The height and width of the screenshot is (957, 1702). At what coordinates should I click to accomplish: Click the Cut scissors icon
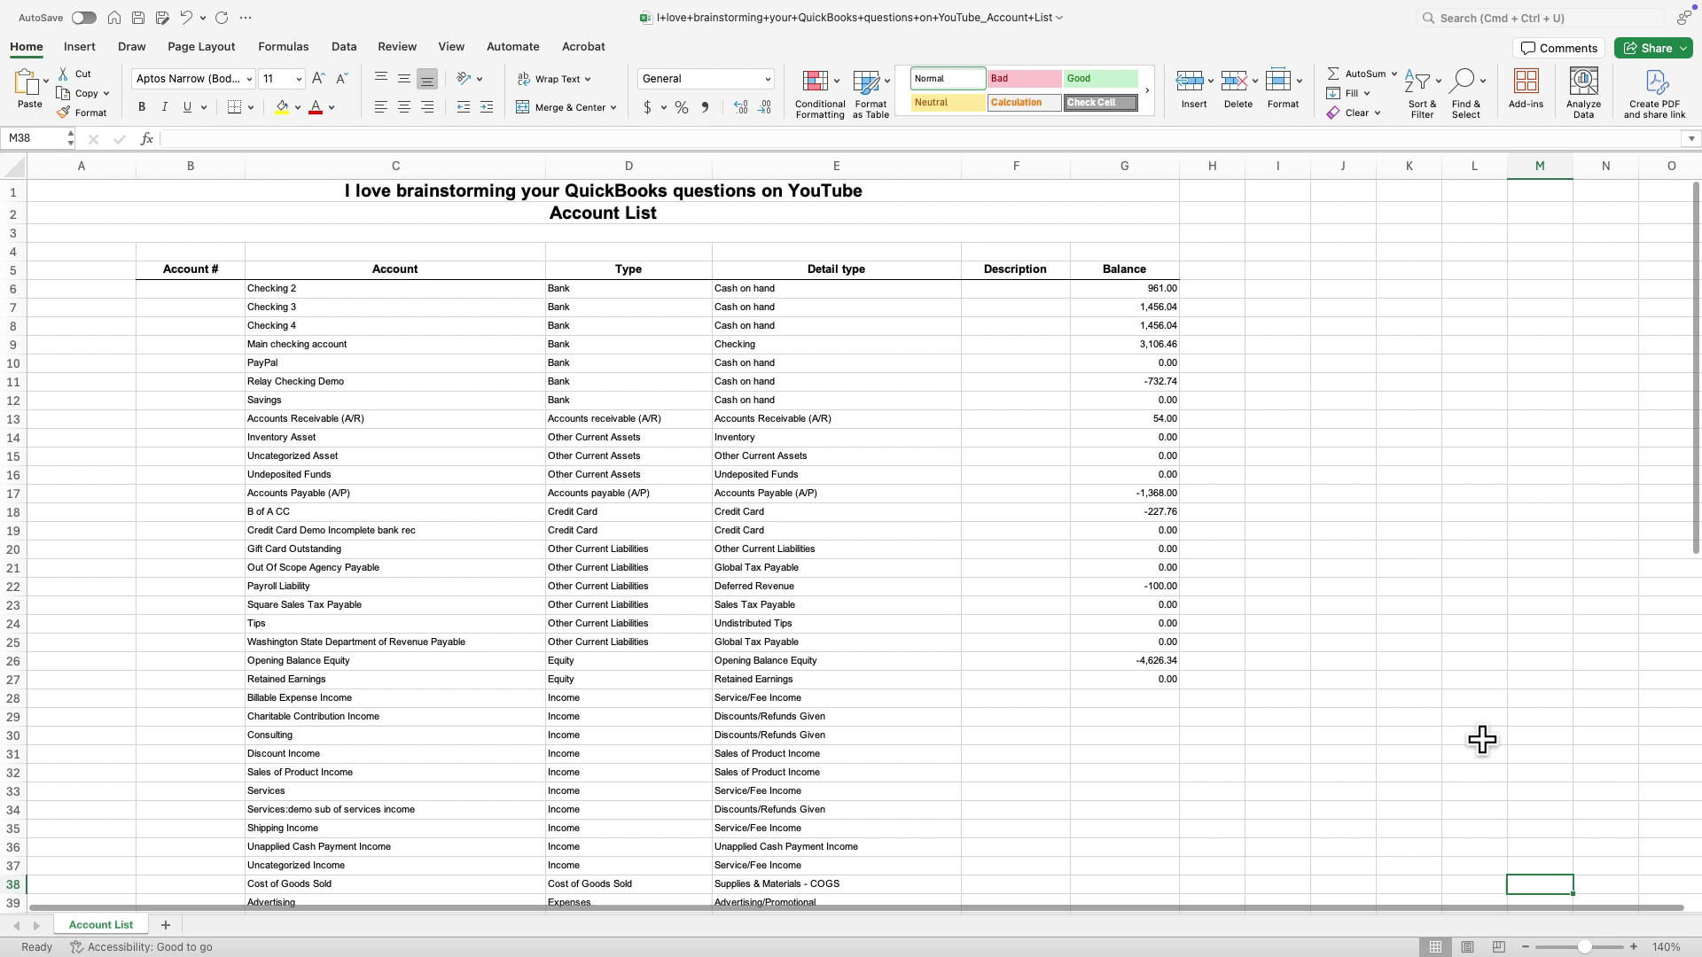(64, 74)
